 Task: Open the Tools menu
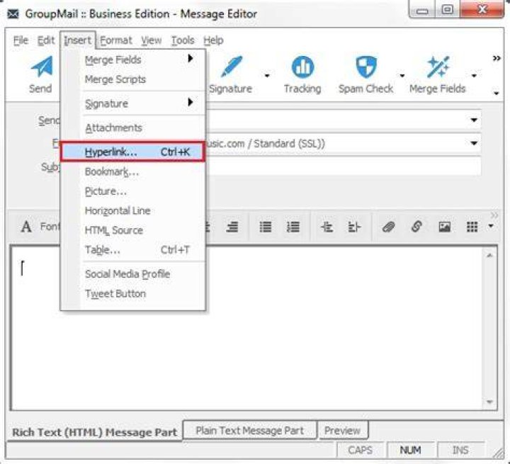coord(183,40)
